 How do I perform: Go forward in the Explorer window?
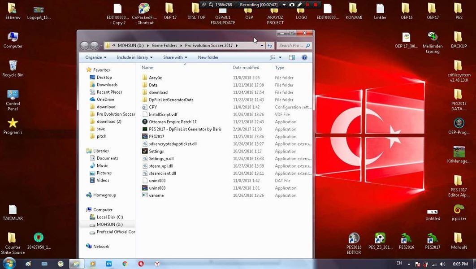94,46
